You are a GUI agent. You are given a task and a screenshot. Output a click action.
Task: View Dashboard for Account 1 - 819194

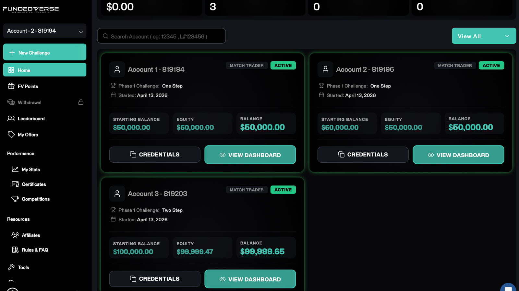(x=250, y=155)
